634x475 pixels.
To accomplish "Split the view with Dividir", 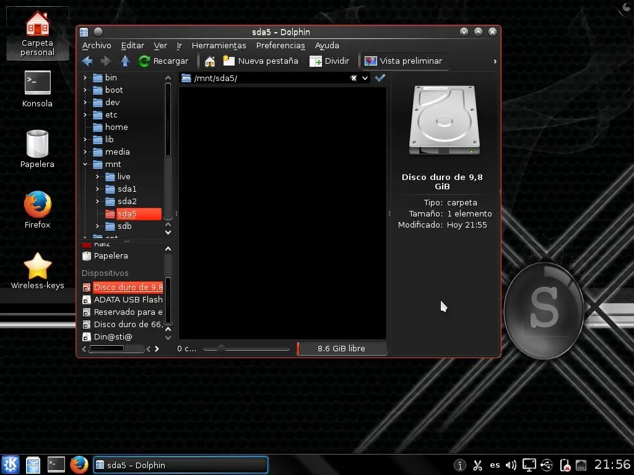I will [329, 61].
